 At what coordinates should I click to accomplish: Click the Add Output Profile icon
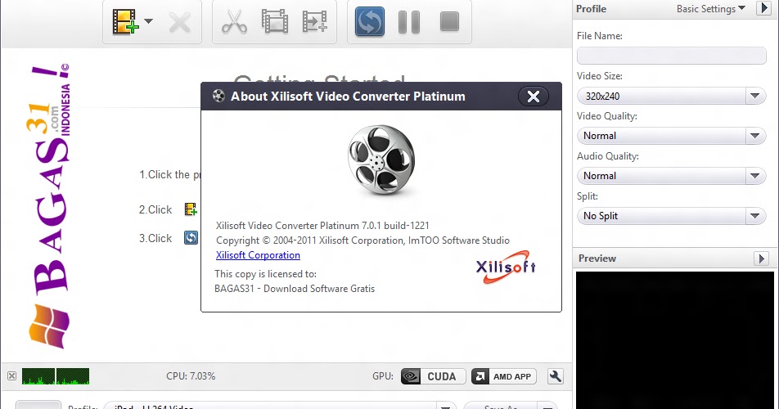point(315,21)
